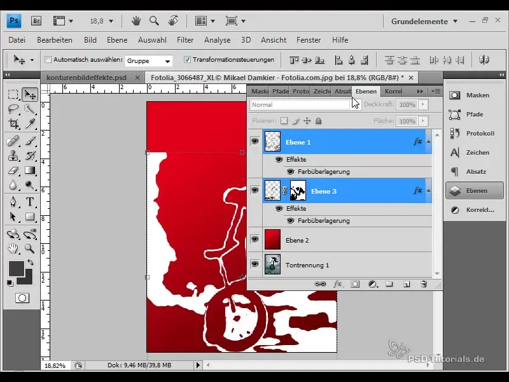The width and height of the screenshot is (509, 382).
Task: Select the Clone Stamp tool
Action: tap(13, 155)
